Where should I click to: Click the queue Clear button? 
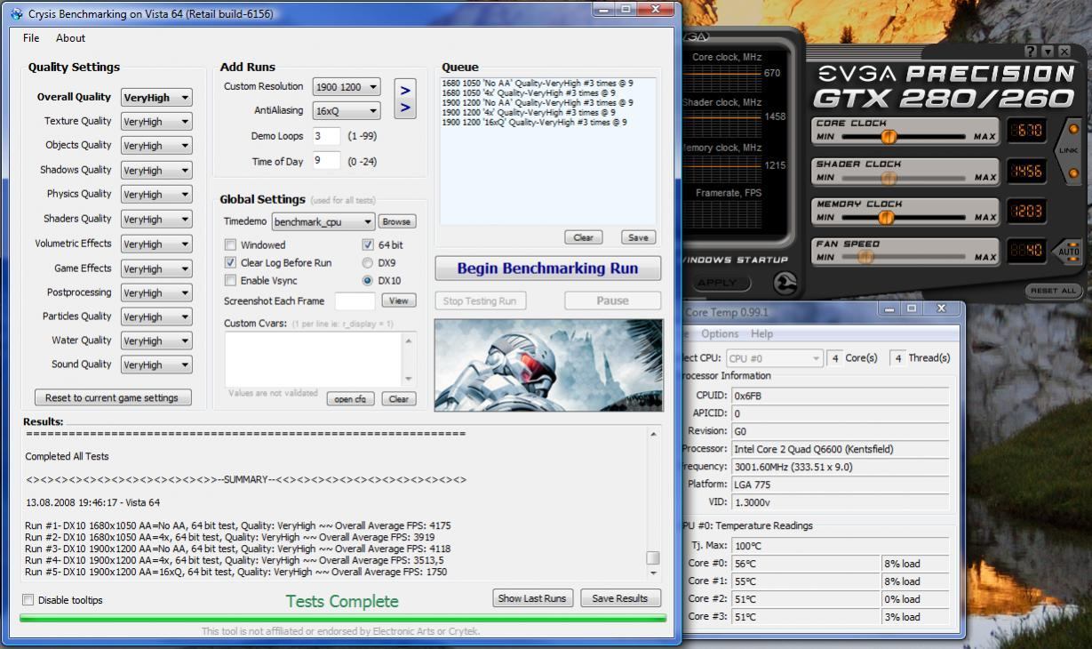pyautogui.click(x=583, y=237)
